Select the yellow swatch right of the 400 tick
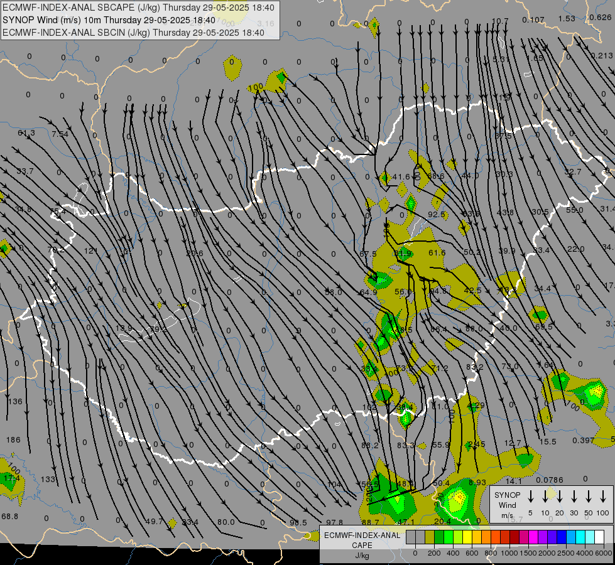 click(x=467, y=537)
